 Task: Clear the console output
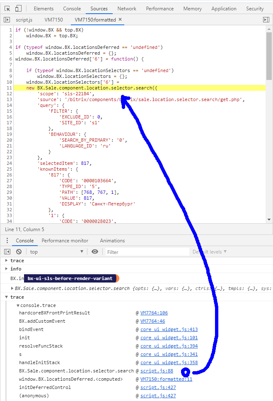tap(19, 252)
